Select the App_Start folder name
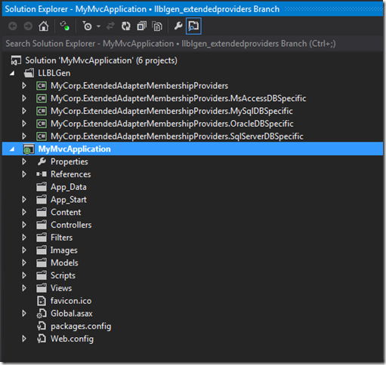The image size is (386, 365). (69, 200)
